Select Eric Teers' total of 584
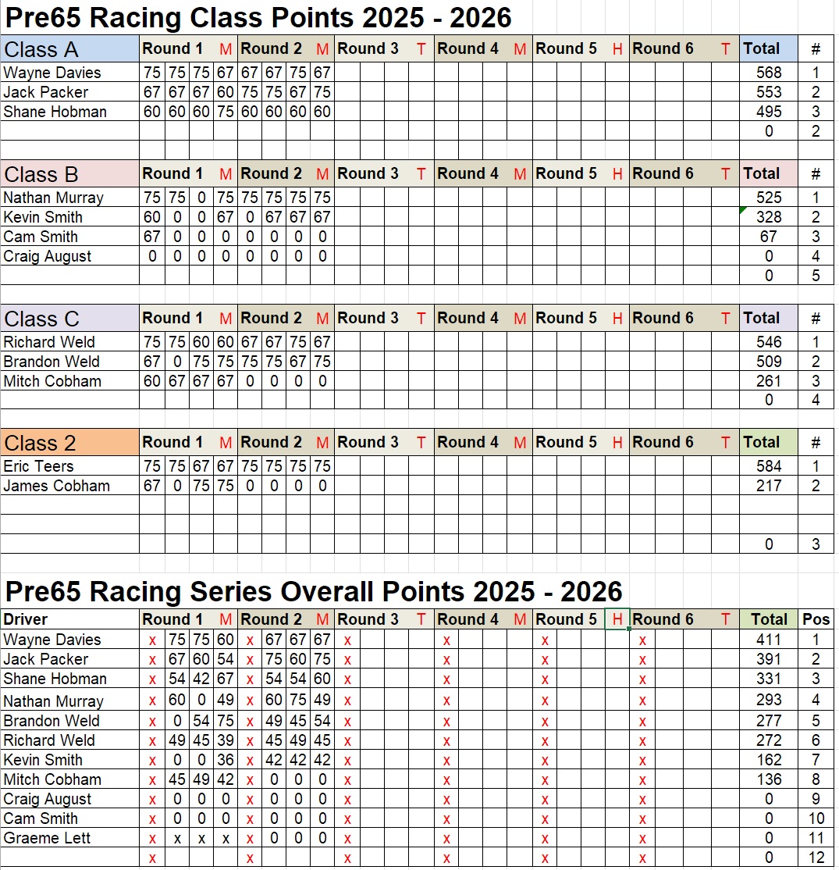Viewport: 839px width, 870px height. tap(769, 466)
